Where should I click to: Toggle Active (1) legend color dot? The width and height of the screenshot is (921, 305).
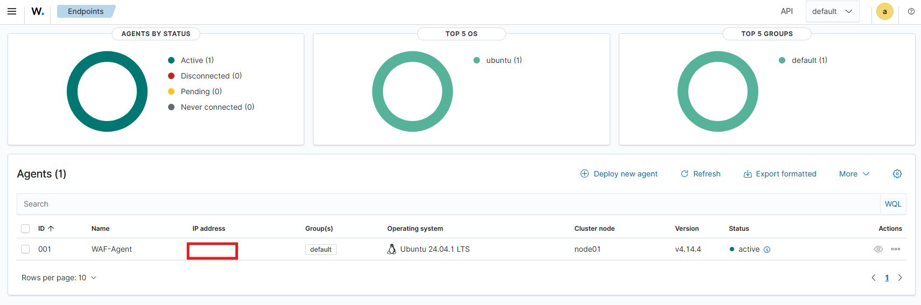coord(171,60)
